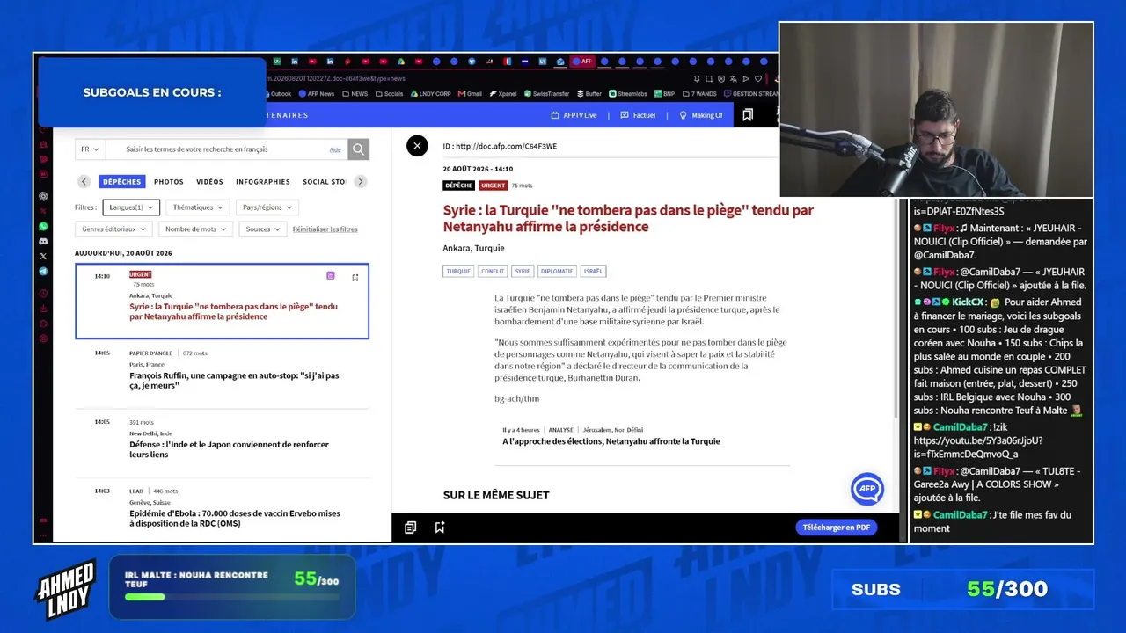Open the AFP saved bookmarks icon in header
The image size is (1126, 633).
tap(748, 115)
